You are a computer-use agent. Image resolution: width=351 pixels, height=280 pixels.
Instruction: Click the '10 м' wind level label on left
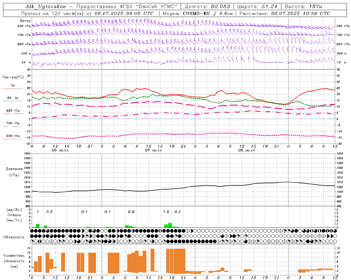click(26, 62)
